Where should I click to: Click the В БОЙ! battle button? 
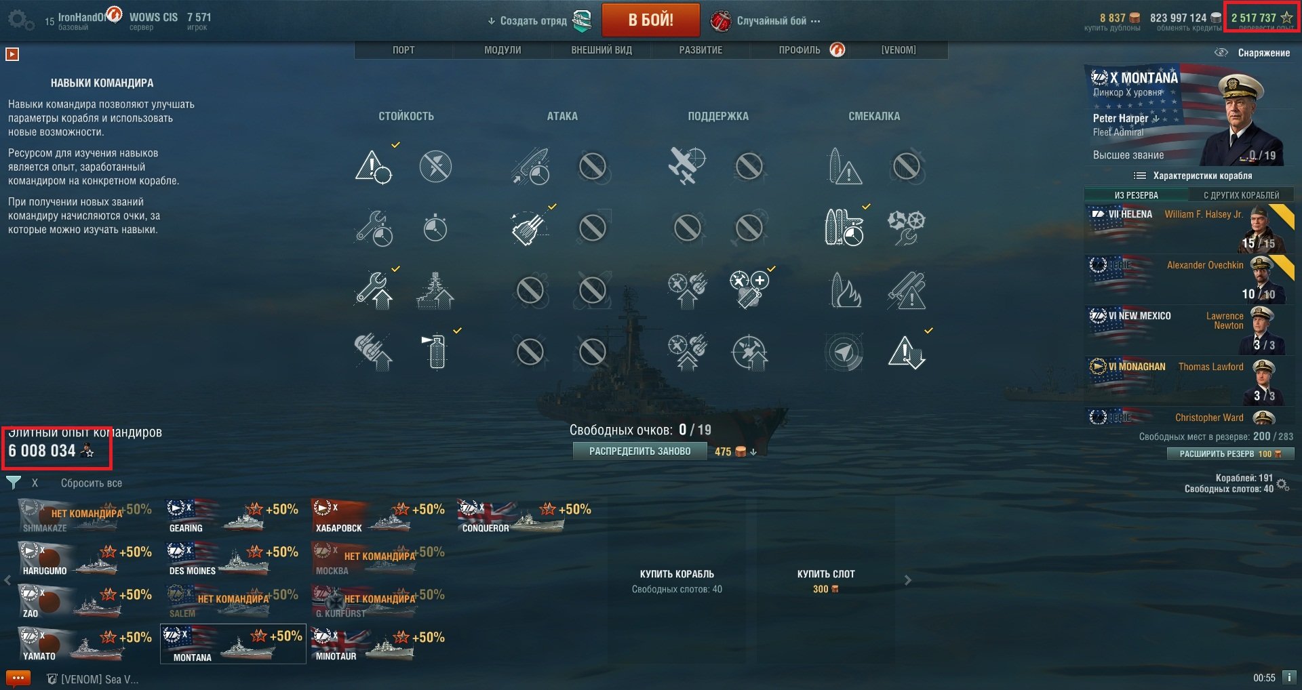click(x=651, y=20)
